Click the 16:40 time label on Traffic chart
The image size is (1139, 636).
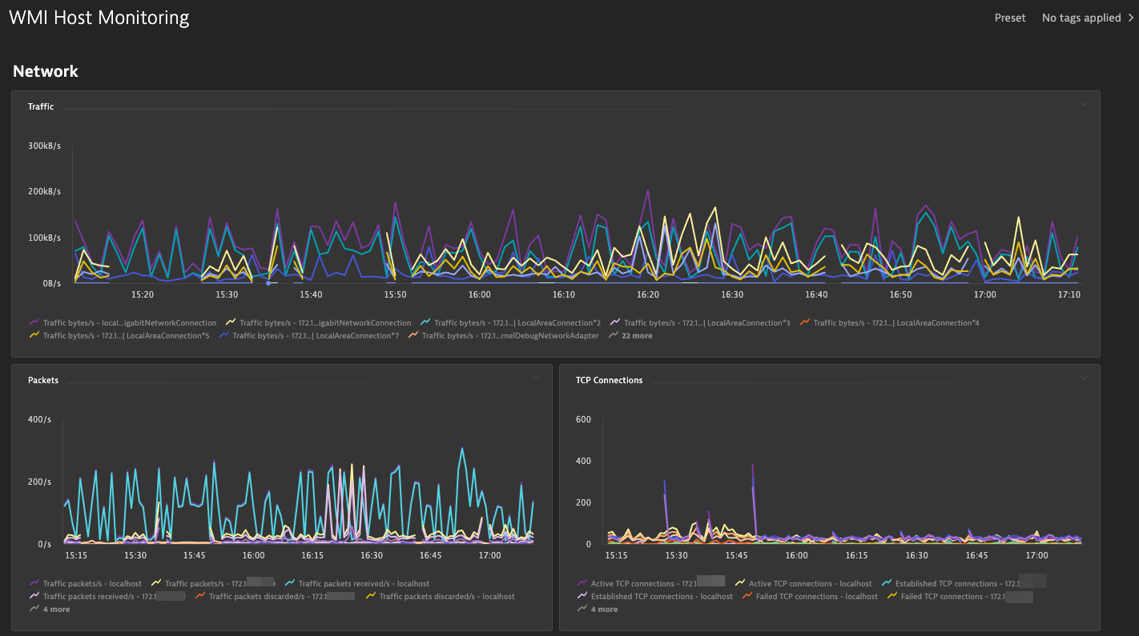coord(816,294)
